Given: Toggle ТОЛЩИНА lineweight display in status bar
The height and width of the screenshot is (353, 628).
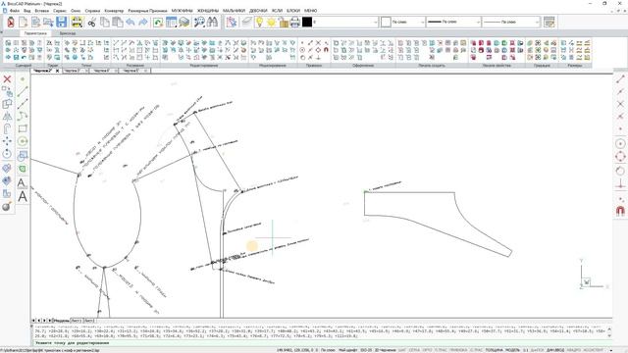Looking at the screenshot, I should tap(496, 350).
